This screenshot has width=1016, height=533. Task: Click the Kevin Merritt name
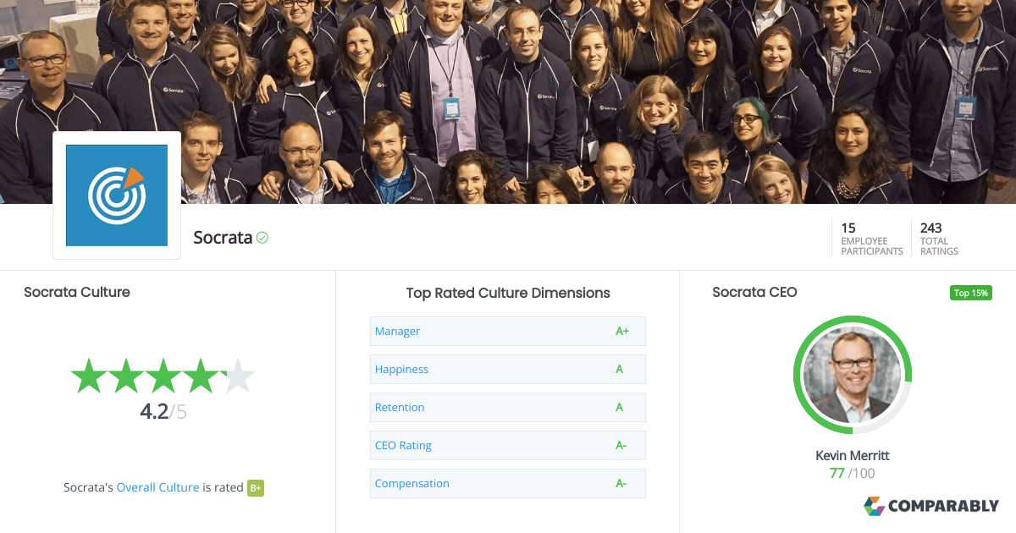853,455
